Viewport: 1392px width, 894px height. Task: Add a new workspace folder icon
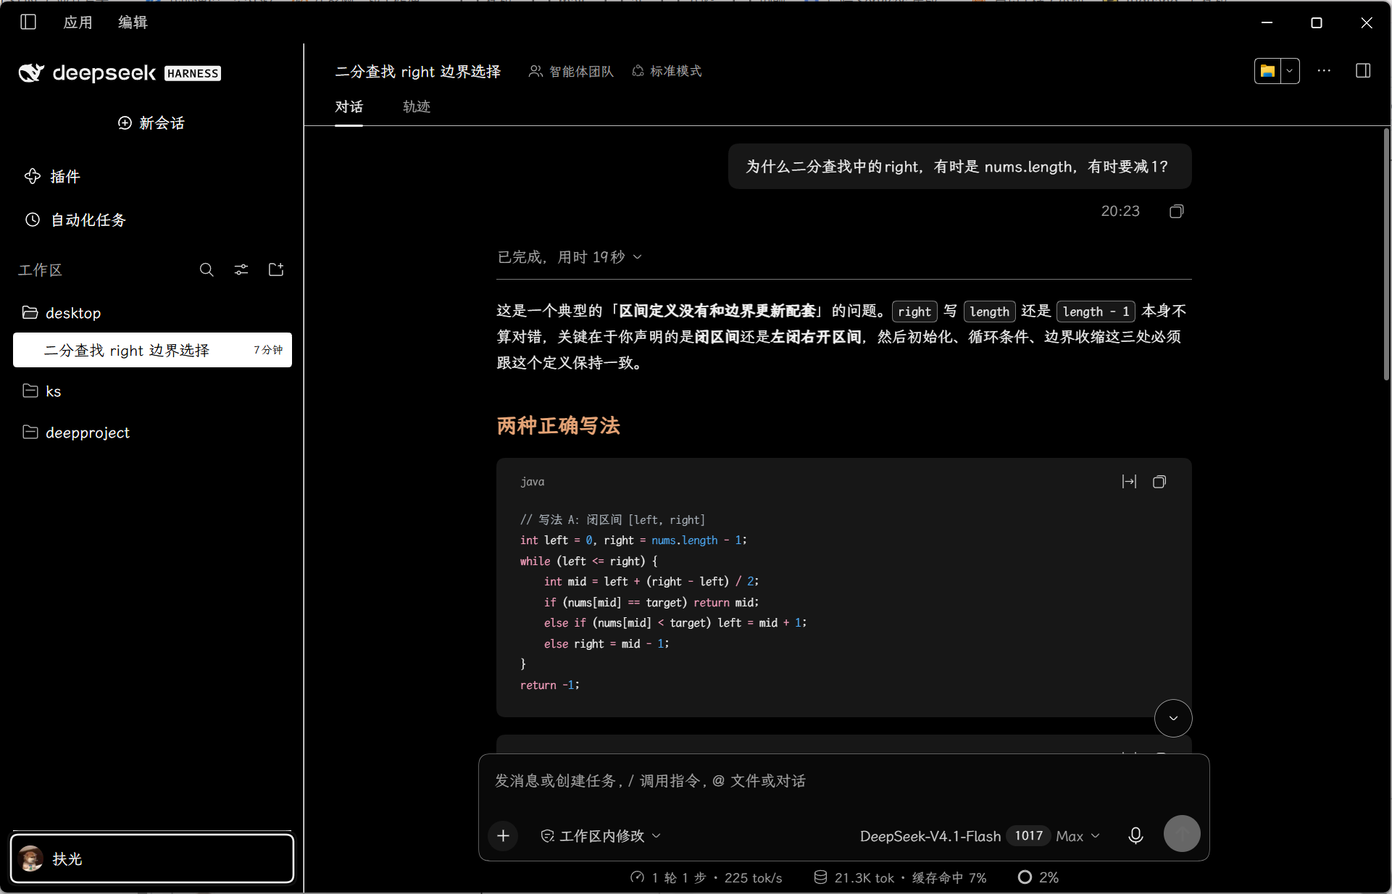click(x=276, y=270)
